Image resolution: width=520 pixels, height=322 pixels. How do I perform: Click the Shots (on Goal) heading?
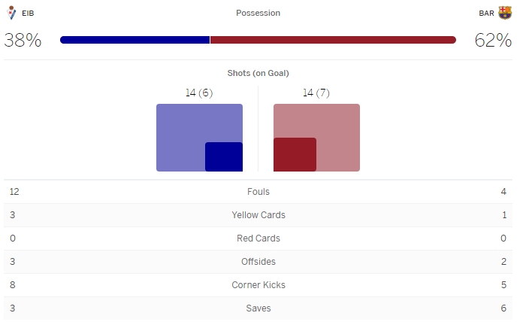pyautogui.click(x=258, y=73)
